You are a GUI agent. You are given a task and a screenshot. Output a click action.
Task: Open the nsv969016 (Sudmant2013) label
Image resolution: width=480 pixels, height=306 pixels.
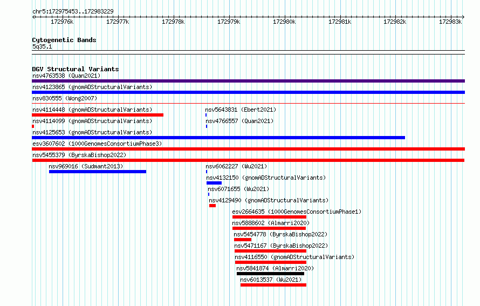[86, 166]
